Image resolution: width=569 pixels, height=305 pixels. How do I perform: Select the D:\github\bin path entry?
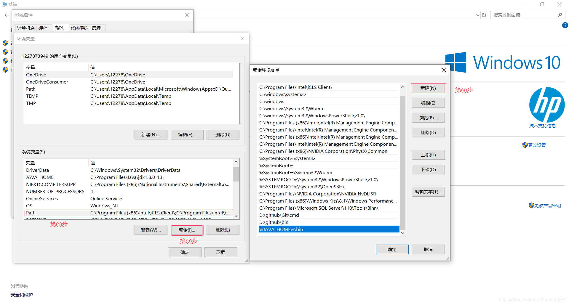(329, 222)
